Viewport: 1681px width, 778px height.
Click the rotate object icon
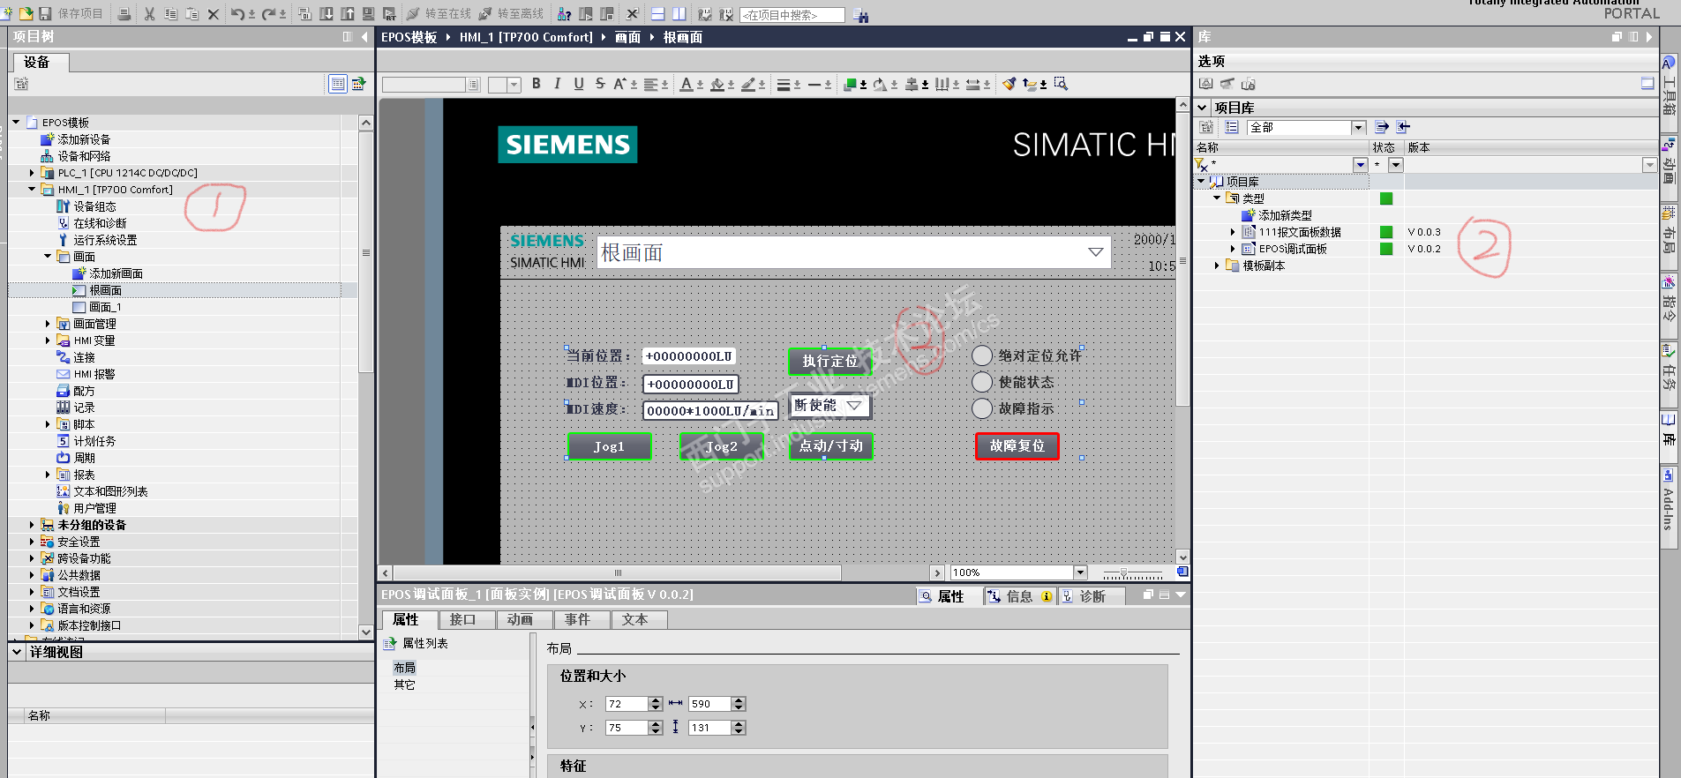click(880, 85)
